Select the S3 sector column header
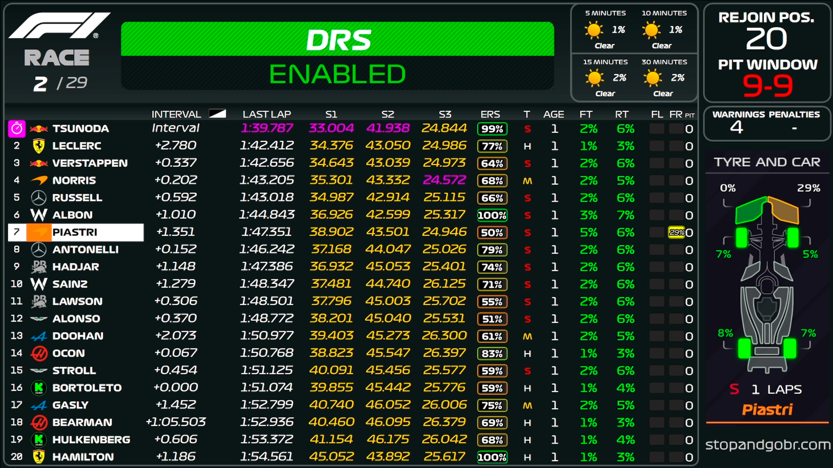Viewport: 833px width, 468px height. pyautogui.click(x=445, y=114)
